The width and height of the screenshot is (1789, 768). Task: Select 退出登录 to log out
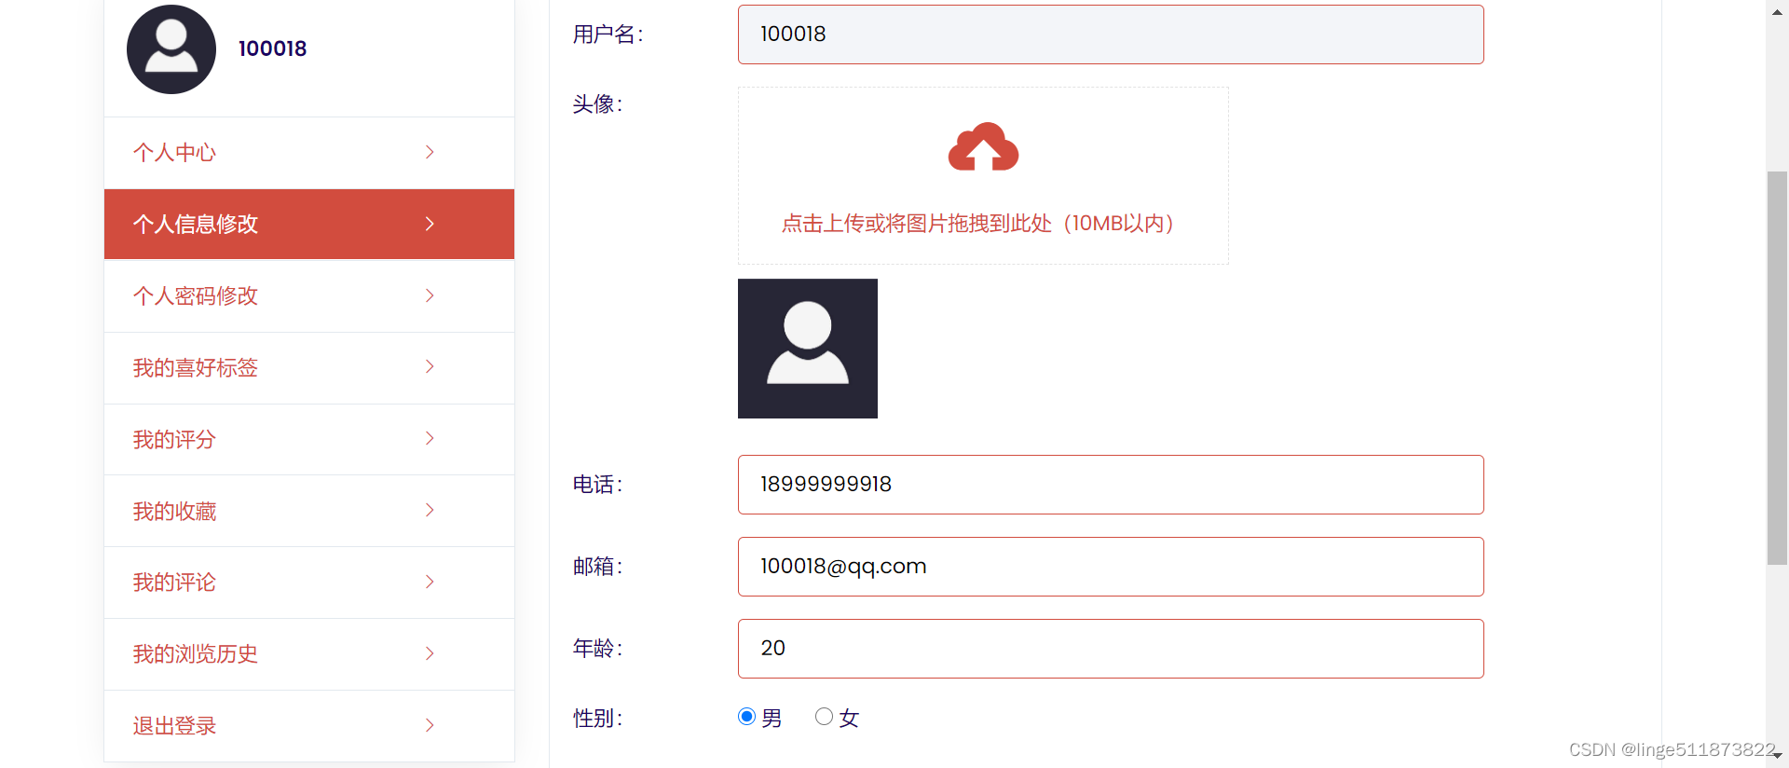309,726
